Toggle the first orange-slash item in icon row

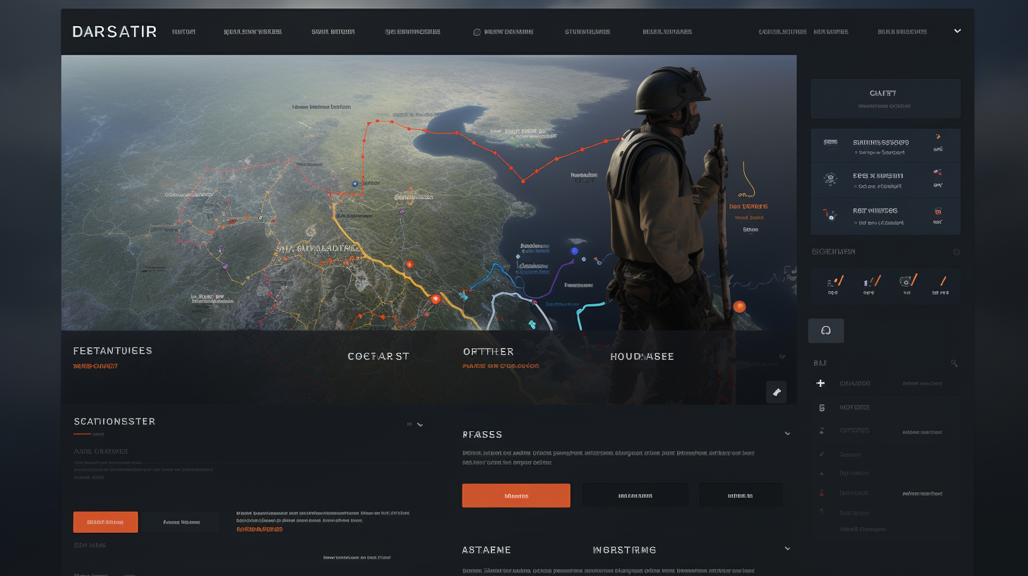tap(835, 282)
